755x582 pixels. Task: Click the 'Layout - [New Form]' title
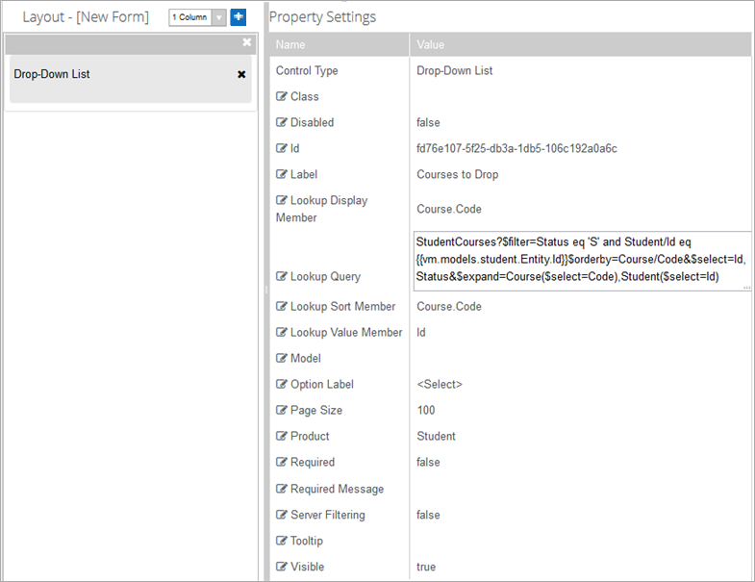pos(86,17)
